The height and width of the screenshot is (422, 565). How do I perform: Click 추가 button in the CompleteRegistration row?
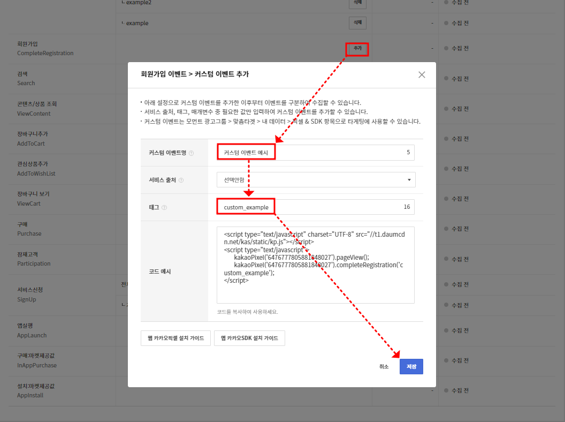tap(357, 48)
